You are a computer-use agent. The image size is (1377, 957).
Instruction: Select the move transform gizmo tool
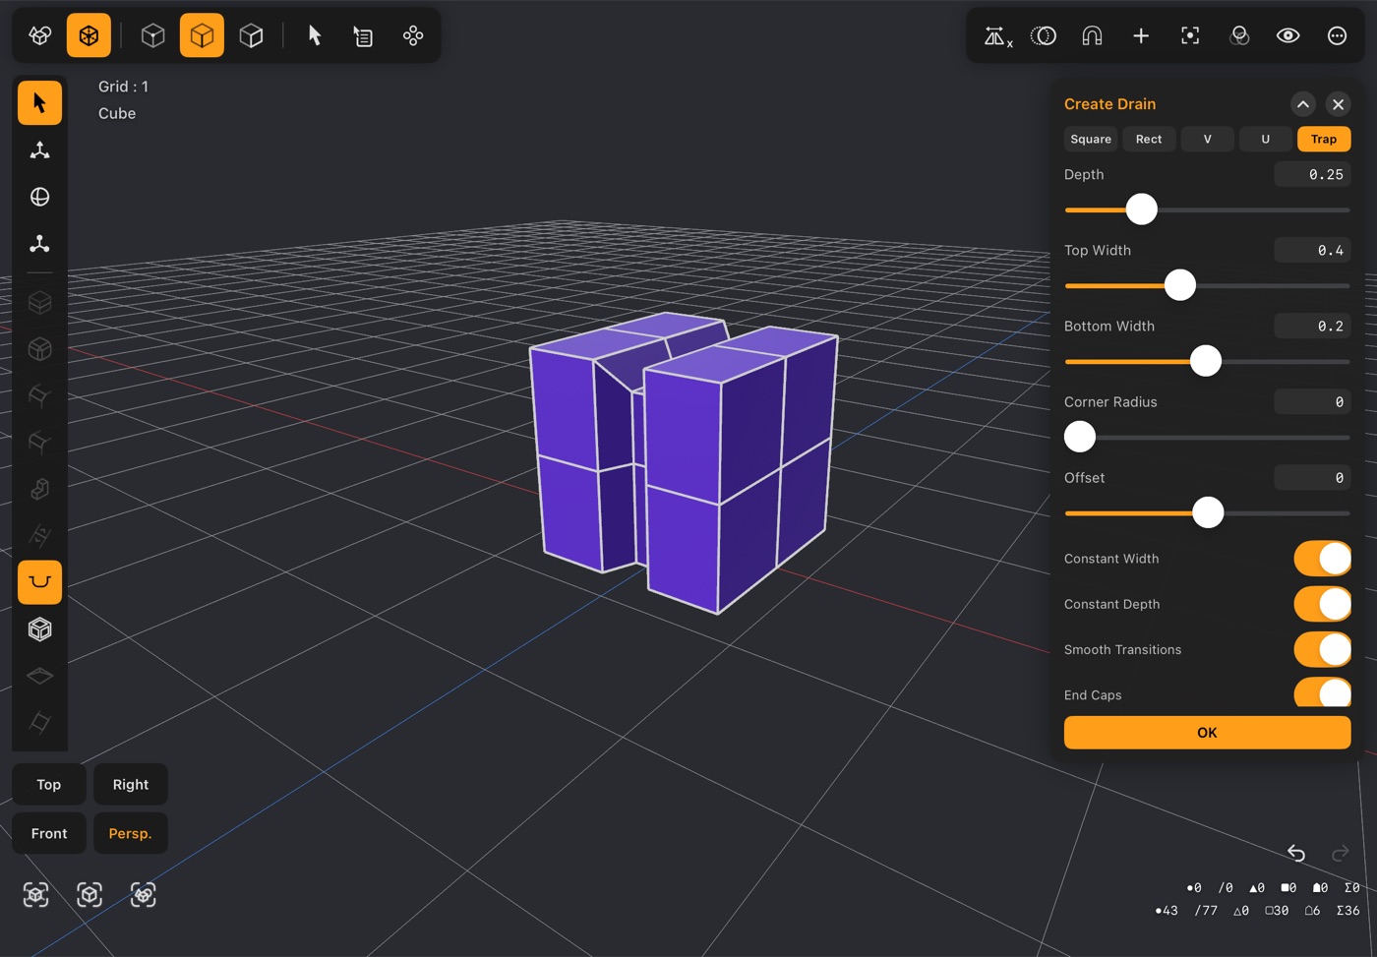pos(39,150)
